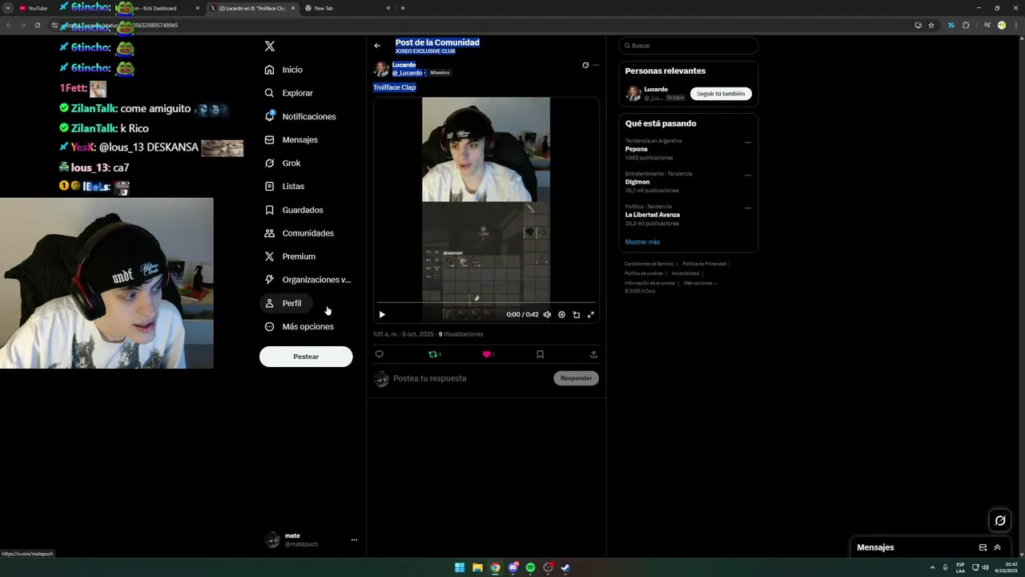Screen dimensions: 1025x577
Task: Open Lucardo in Personas relevantes
Action: click(x=656, y=89)
